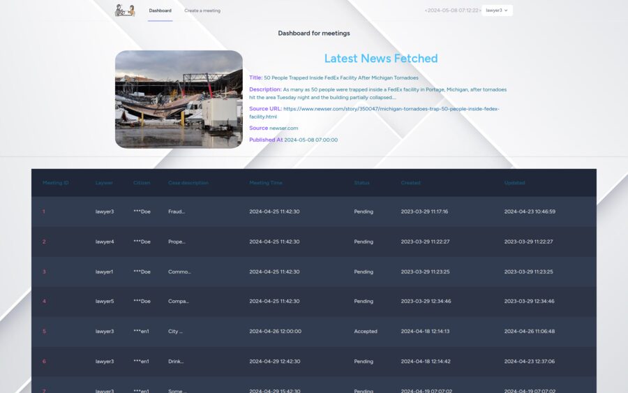Click the meeting app logo icon
Viewport: 628px width, 393px height.
[125, 10]
